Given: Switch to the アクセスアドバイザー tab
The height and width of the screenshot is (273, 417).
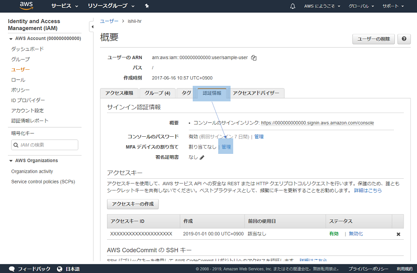Looking at the screenshot, I should (x=256, y=93).
